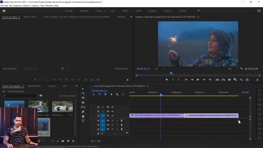Screen dimensions: 263x148
Task: Select the Slip tool
Action: coord(83,107)
